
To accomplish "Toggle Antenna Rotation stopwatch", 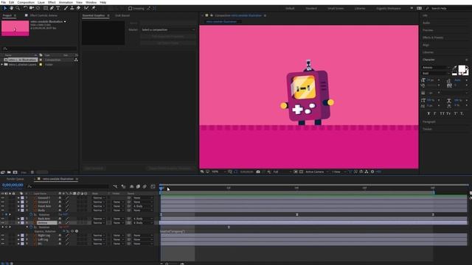I will pos(31,227).
